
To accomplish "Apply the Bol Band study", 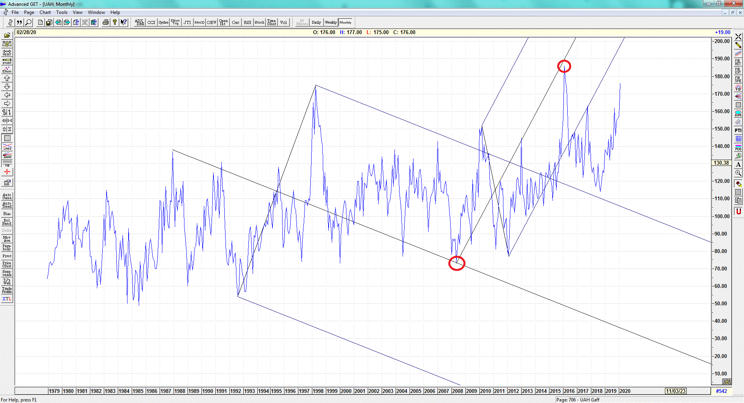I will [7, 222].
